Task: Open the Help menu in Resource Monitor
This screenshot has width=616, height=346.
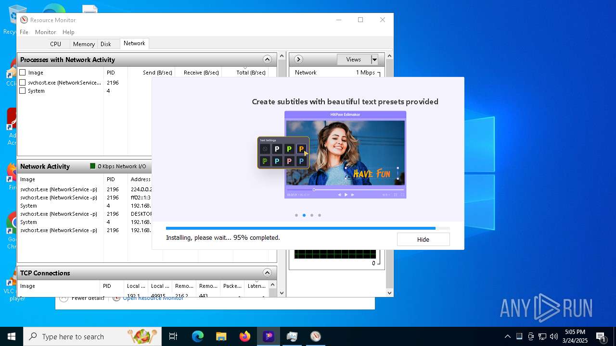Action: [68, 32]
